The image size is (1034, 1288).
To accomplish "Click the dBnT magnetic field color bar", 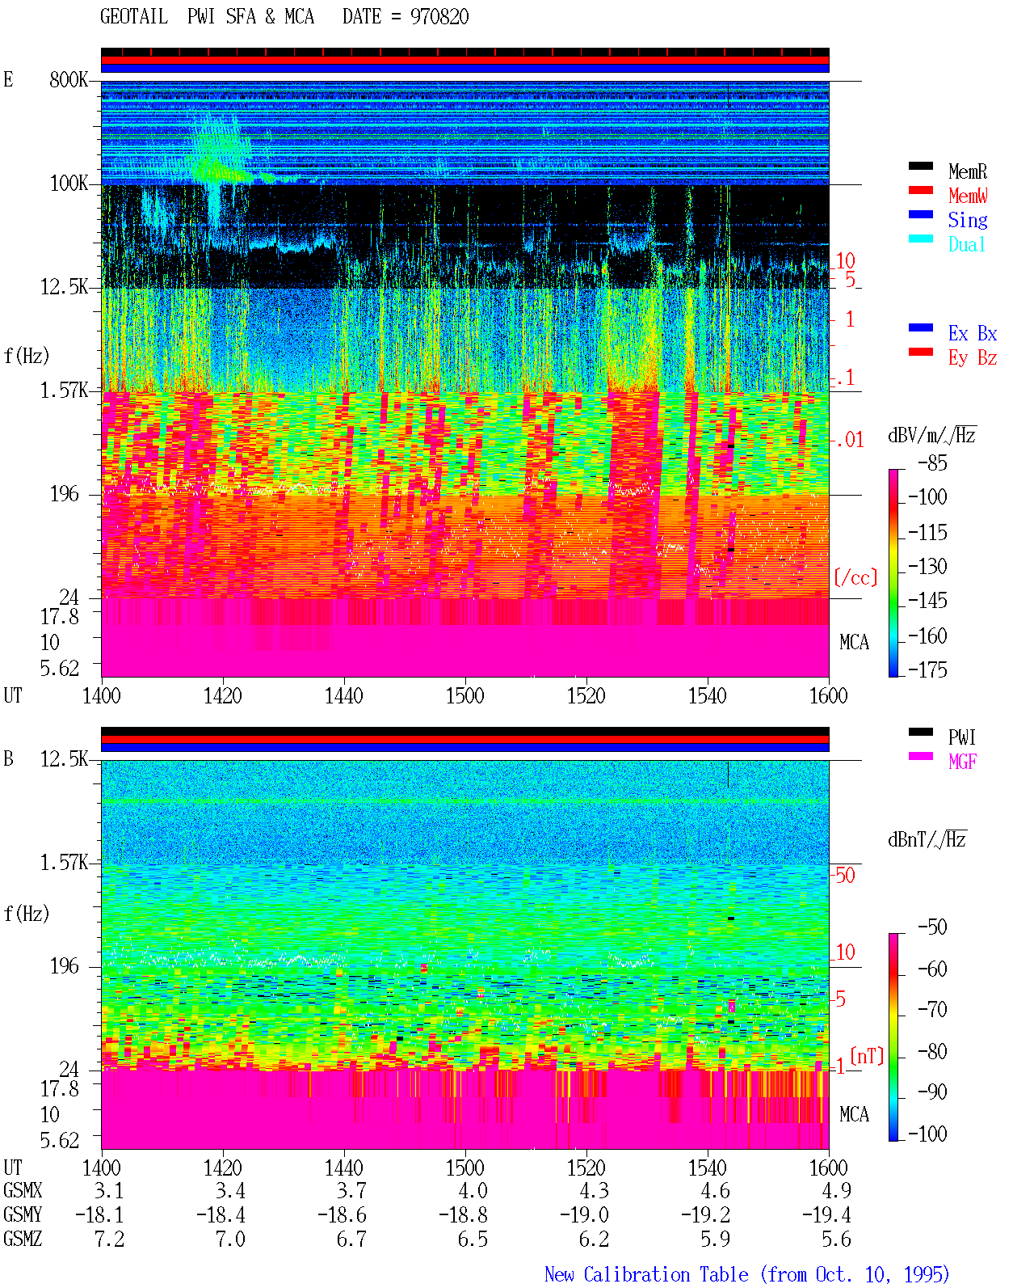I will pyautogui.click(x=893, y=1037).
